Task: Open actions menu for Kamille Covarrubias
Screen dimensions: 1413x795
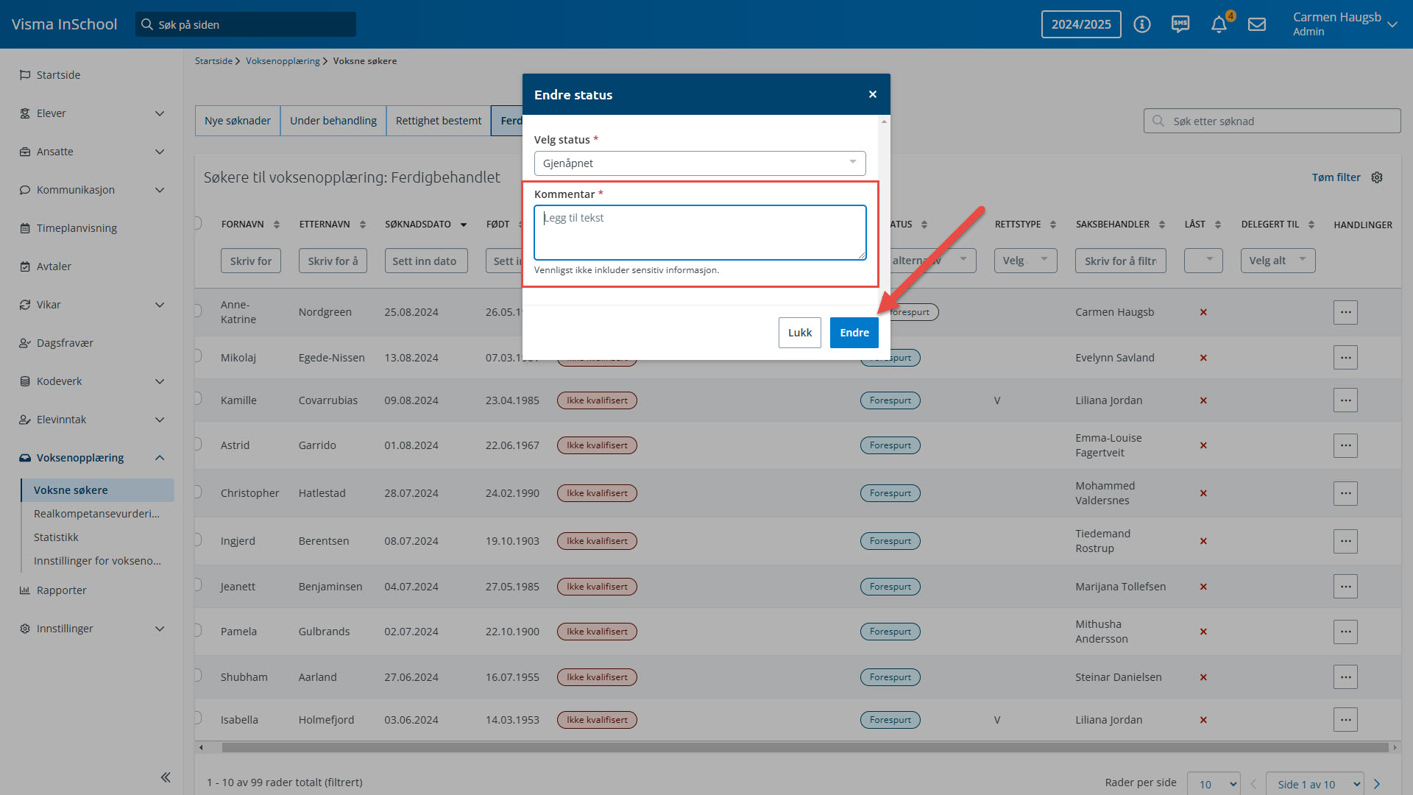Action: (1345, 400)
